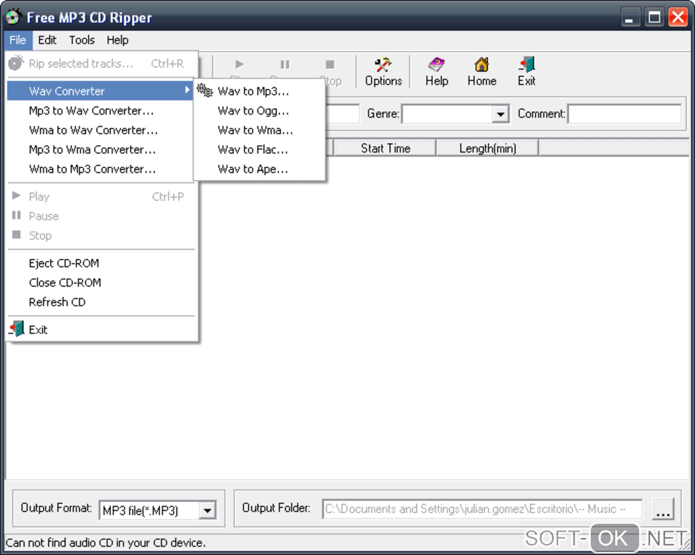This screenshot has width=695, height=555.
Task: Click Play in the File menu
Action: pos(100,197)
